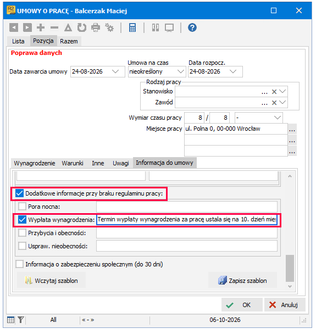Toggle Dodatkowe informacje przy braku regulaminu checkbox

(19, 193)
